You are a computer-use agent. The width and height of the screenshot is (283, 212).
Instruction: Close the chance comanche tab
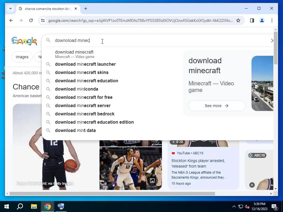pyautogui.click(x=76, y=9)
